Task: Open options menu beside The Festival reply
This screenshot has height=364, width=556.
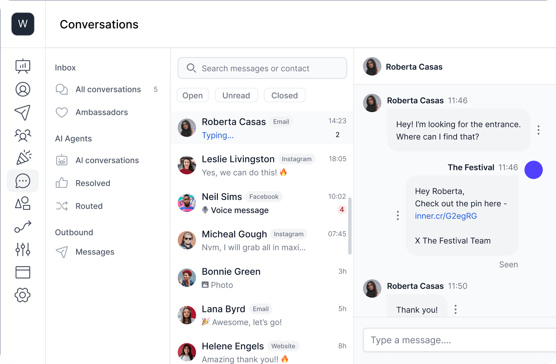Action: 398,215
